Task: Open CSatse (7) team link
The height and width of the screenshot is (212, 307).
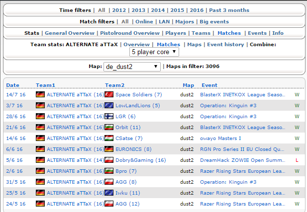Action: pos(129,139)
